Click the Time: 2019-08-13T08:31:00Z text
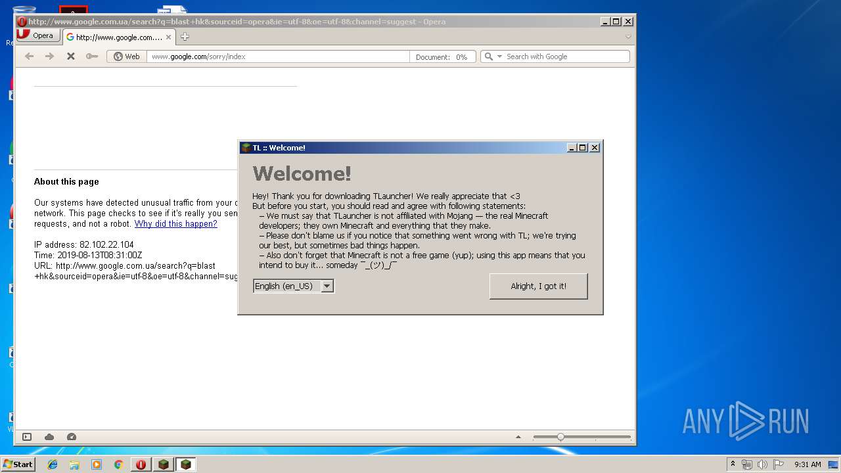The width and height of the screenshot is (841, 473). click(x=88, y=256)
